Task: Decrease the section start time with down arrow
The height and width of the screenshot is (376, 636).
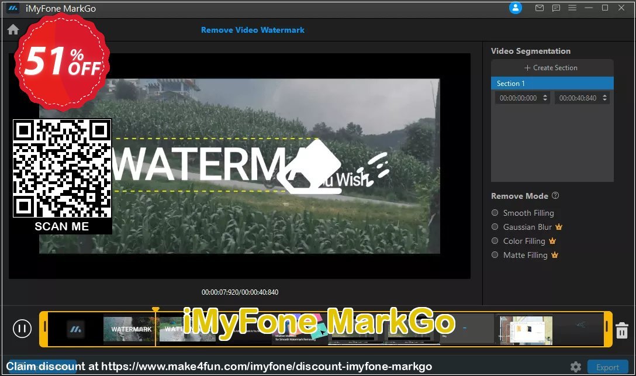Action: point(545,100)
